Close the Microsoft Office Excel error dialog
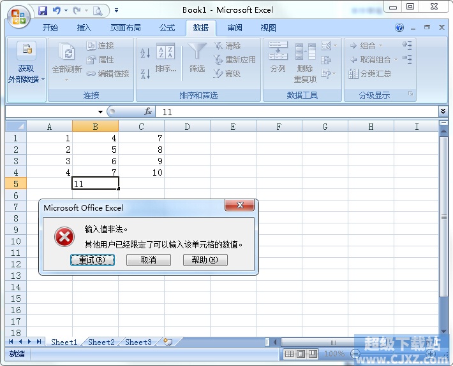The image size is (453, 366). (x=239, y=205)
